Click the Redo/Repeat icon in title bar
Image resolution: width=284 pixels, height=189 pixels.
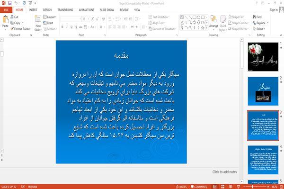(x=24, y=3)
